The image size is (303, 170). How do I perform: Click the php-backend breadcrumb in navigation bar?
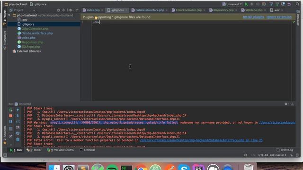pyautogui.click(x=16, y=4)
